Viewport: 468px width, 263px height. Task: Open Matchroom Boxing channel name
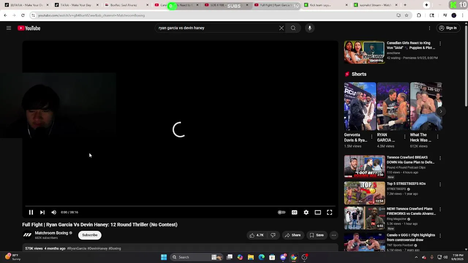point(52,233)
